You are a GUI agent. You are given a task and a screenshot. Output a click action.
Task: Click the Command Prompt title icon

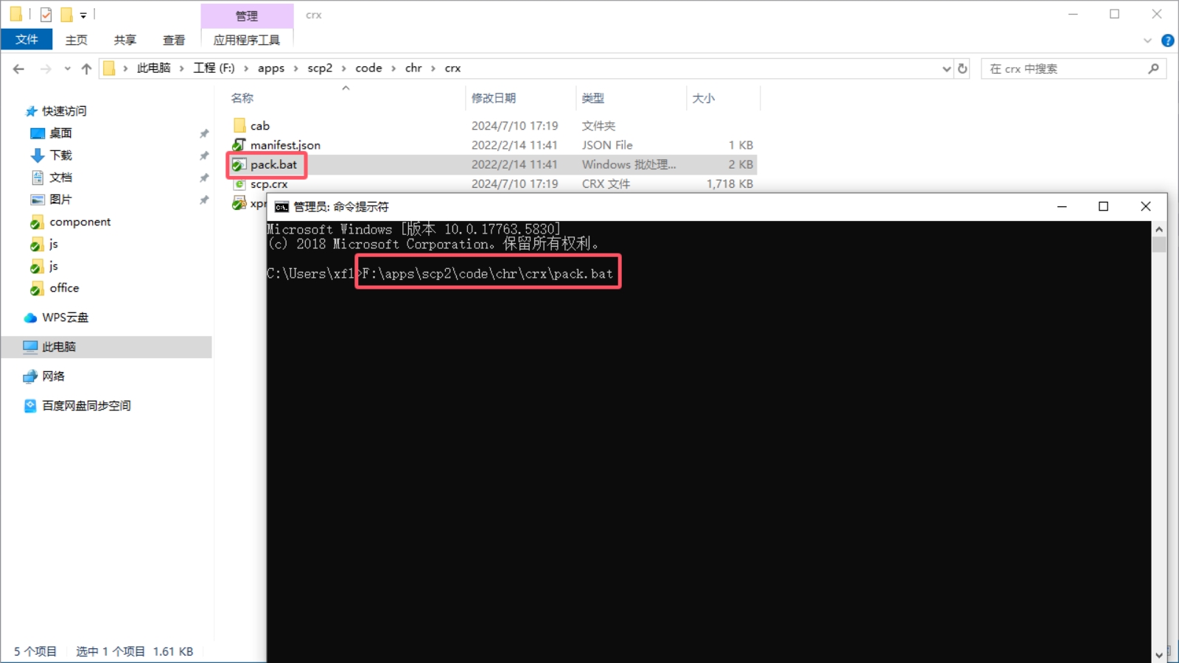click(x=281, y=207)
